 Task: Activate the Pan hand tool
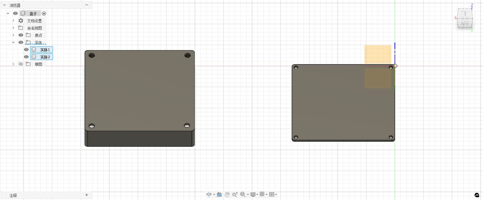tap(227, 194)
